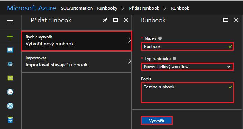Maximize the Runbook blade
Image resolution: width=243 pixels, height=129 pixels.
(226, 20)
